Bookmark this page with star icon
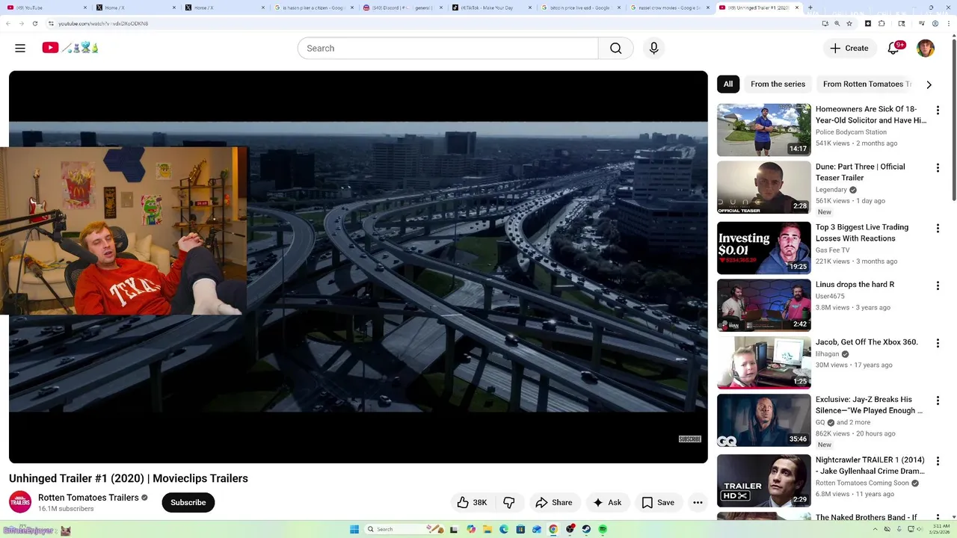957x538 pixels. click(849, 23)
